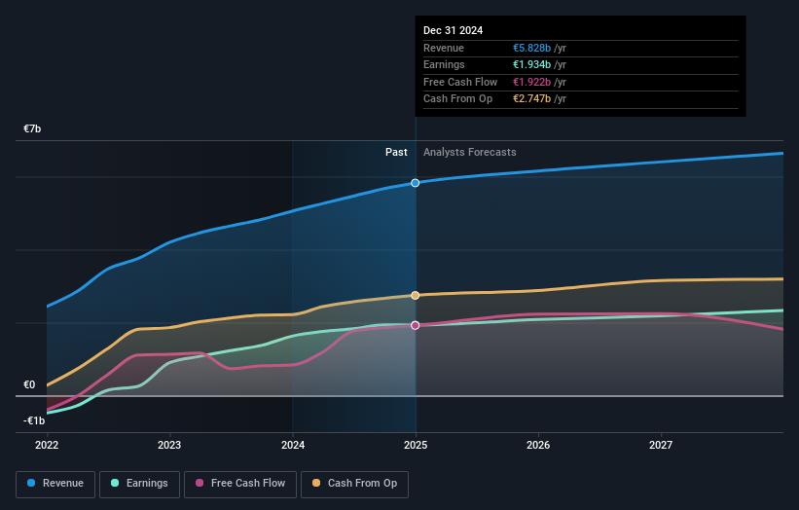The image size is (799, 510).
Task: Click the Free Cash Flow marker at 2025
Action: pyautogui.click(x=416, y=325)
